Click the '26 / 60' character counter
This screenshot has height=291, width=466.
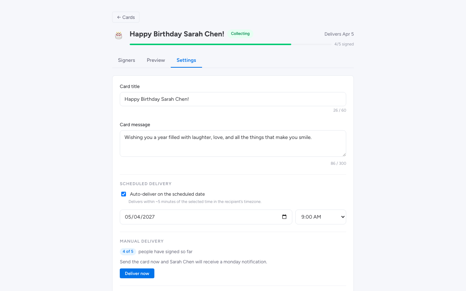pos(340,110)
